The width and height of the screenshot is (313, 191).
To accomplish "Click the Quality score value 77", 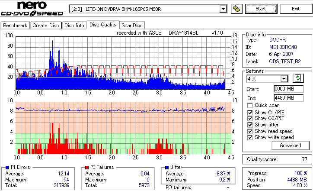I will click(305, 159).
